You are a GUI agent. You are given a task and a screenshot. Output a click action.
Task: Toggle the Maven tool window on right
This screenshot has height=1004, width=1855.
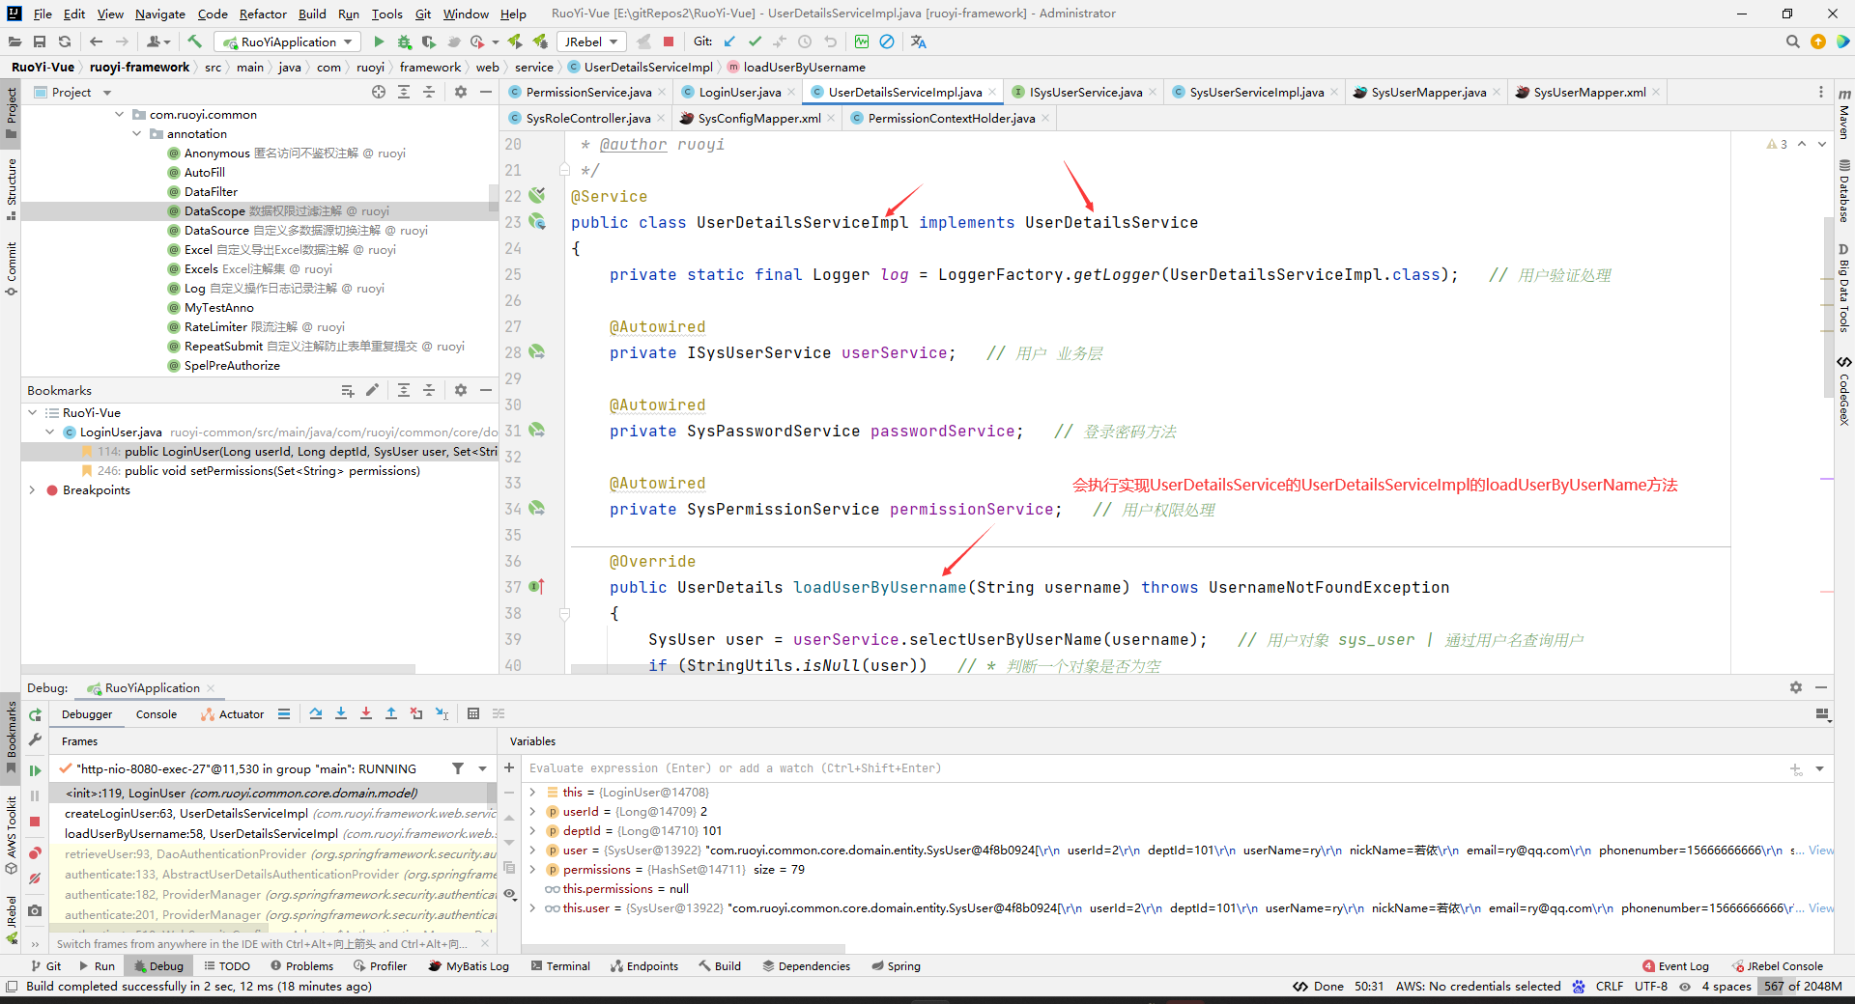click(1844, 114)
